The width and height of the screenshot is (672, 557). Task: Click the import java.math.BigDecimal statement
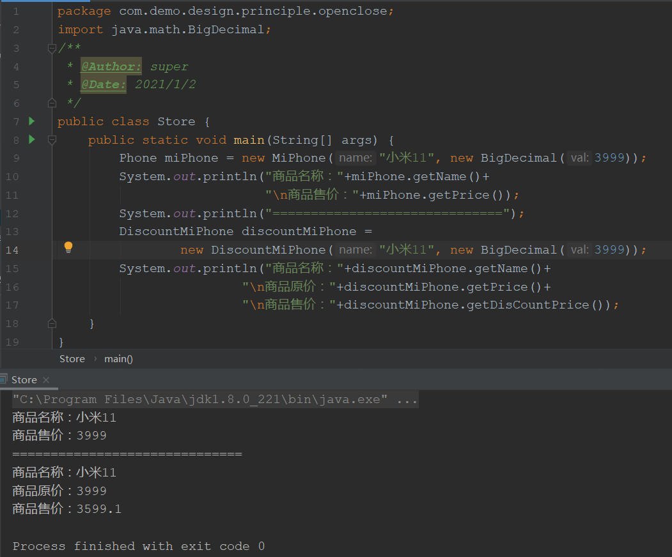164,29
